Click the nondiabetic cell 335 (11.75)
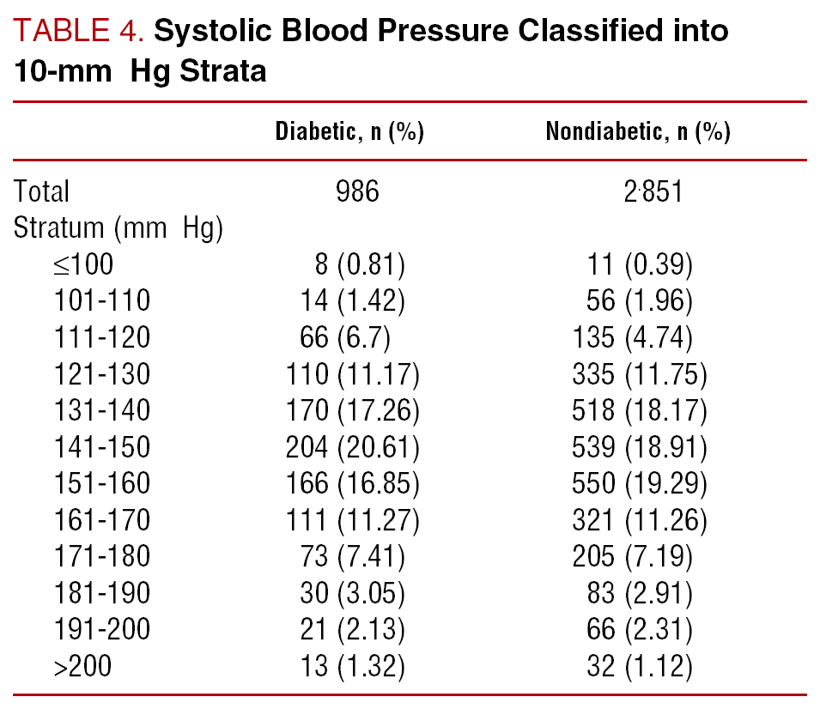 click(640, 374)
